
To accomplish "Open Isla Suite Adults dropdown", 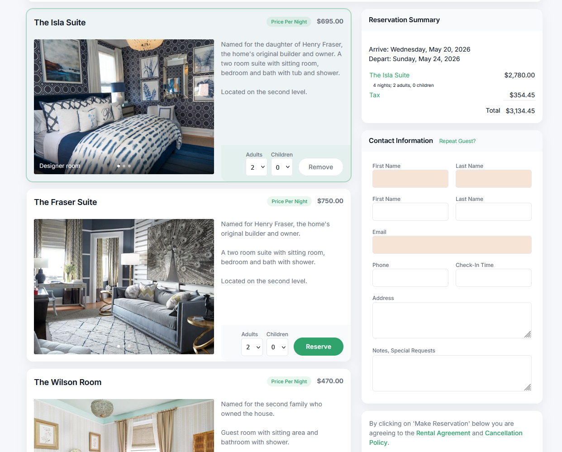I will (x=257, y=167).
